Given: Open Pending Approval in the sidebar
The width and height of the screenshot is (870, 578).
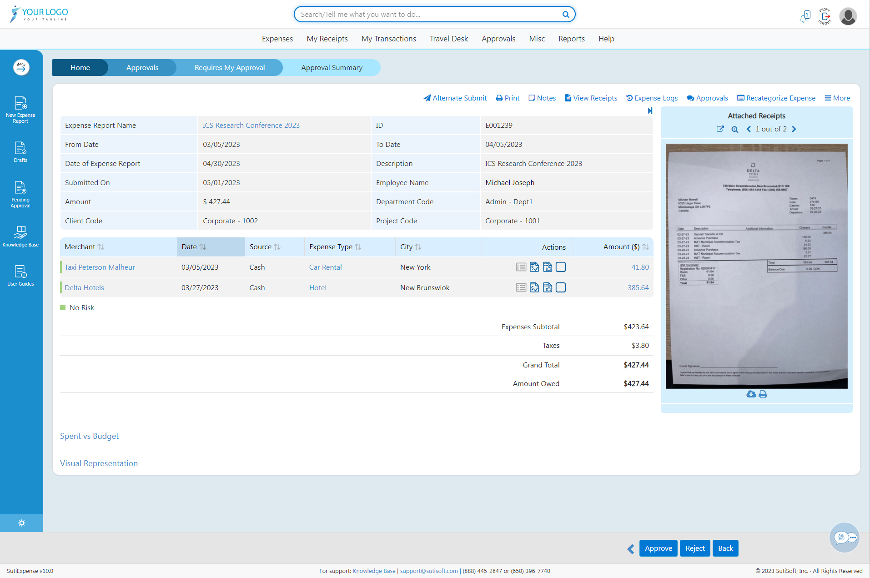Looking at the screenshot, I should (x=20, y=195).
